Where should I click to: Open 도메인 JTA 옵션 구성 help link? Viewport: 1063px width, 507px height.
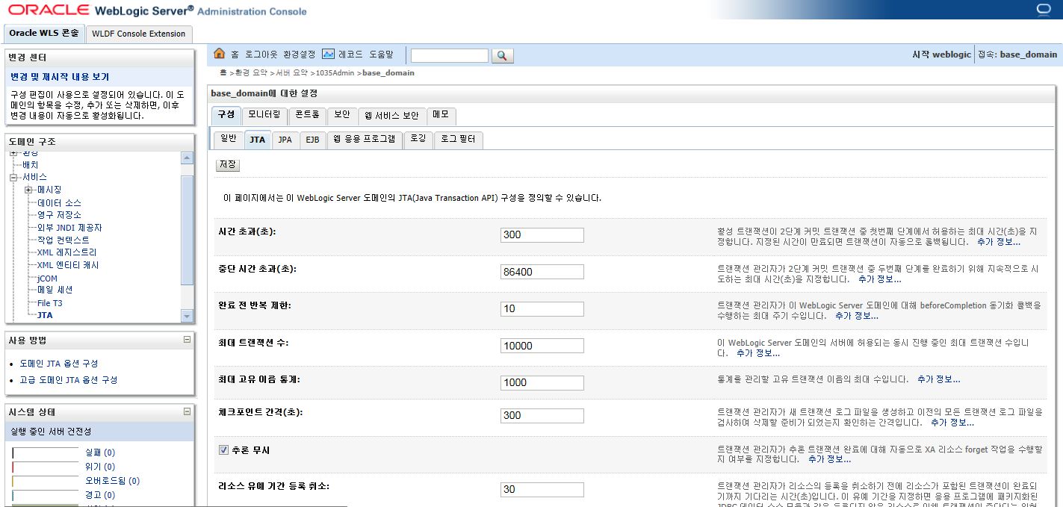[x=59, y=364]
